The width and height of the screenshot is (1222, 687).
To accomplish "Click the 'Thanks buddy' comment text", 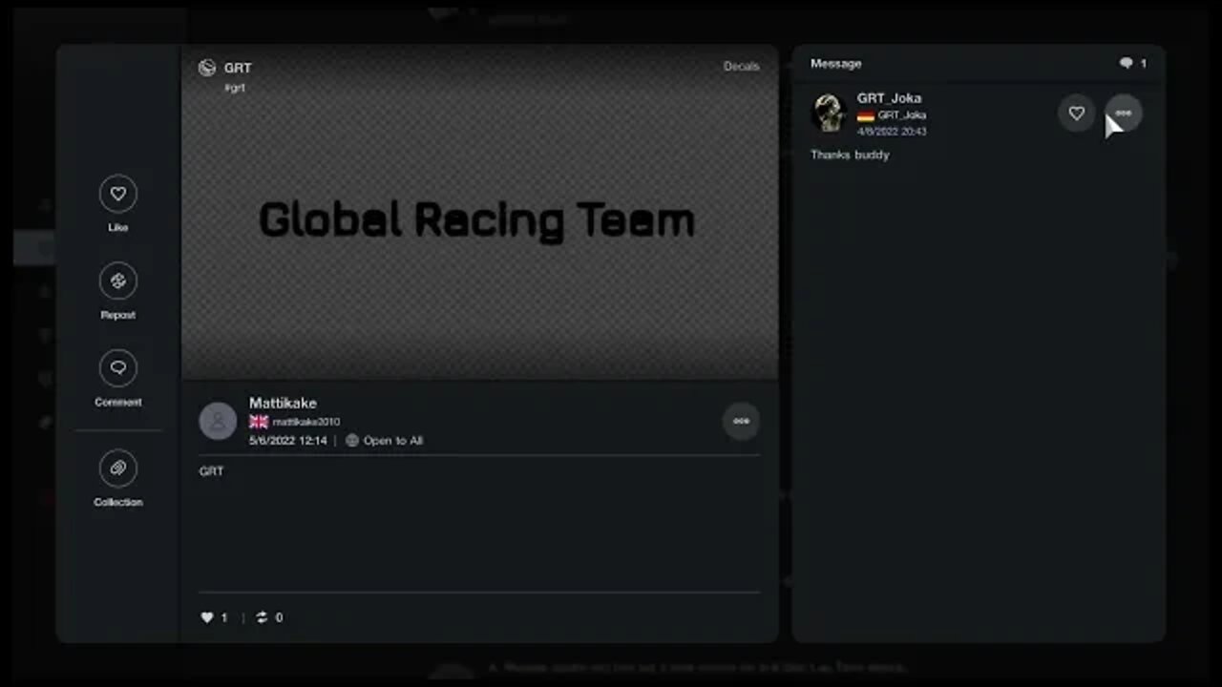I will pyautogui.click(x=850, y=155).
